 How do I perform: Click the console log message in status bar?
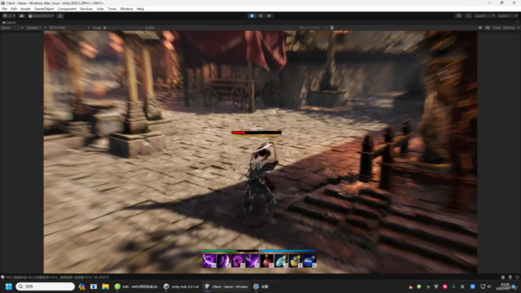55,277
